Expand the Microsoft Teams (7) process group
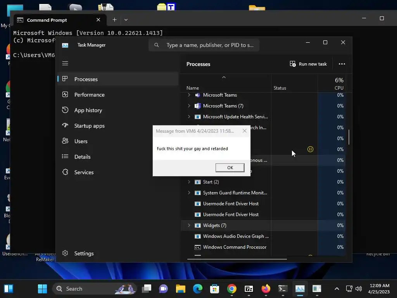Viewport: 397px width, 298px height. point(189,106)
